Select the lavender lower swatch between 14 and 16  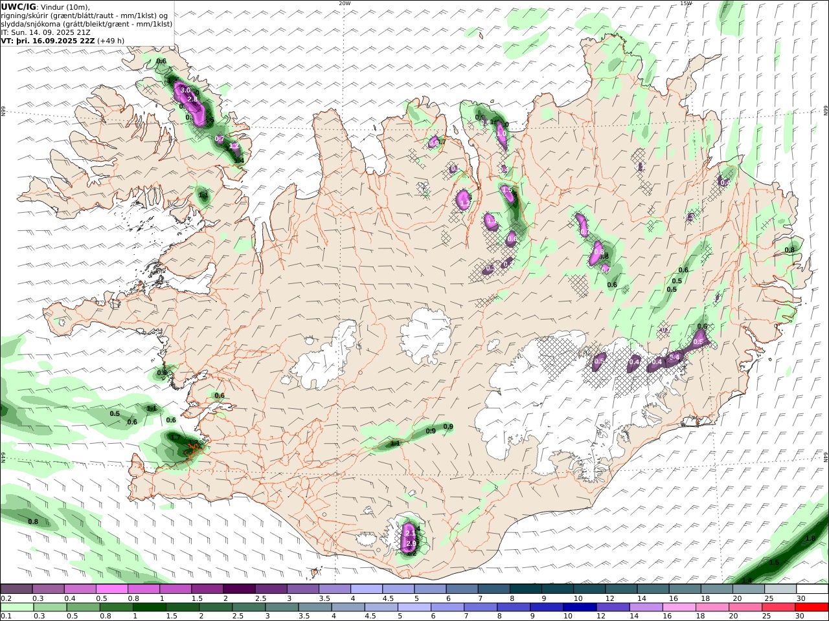click(646, 607)
